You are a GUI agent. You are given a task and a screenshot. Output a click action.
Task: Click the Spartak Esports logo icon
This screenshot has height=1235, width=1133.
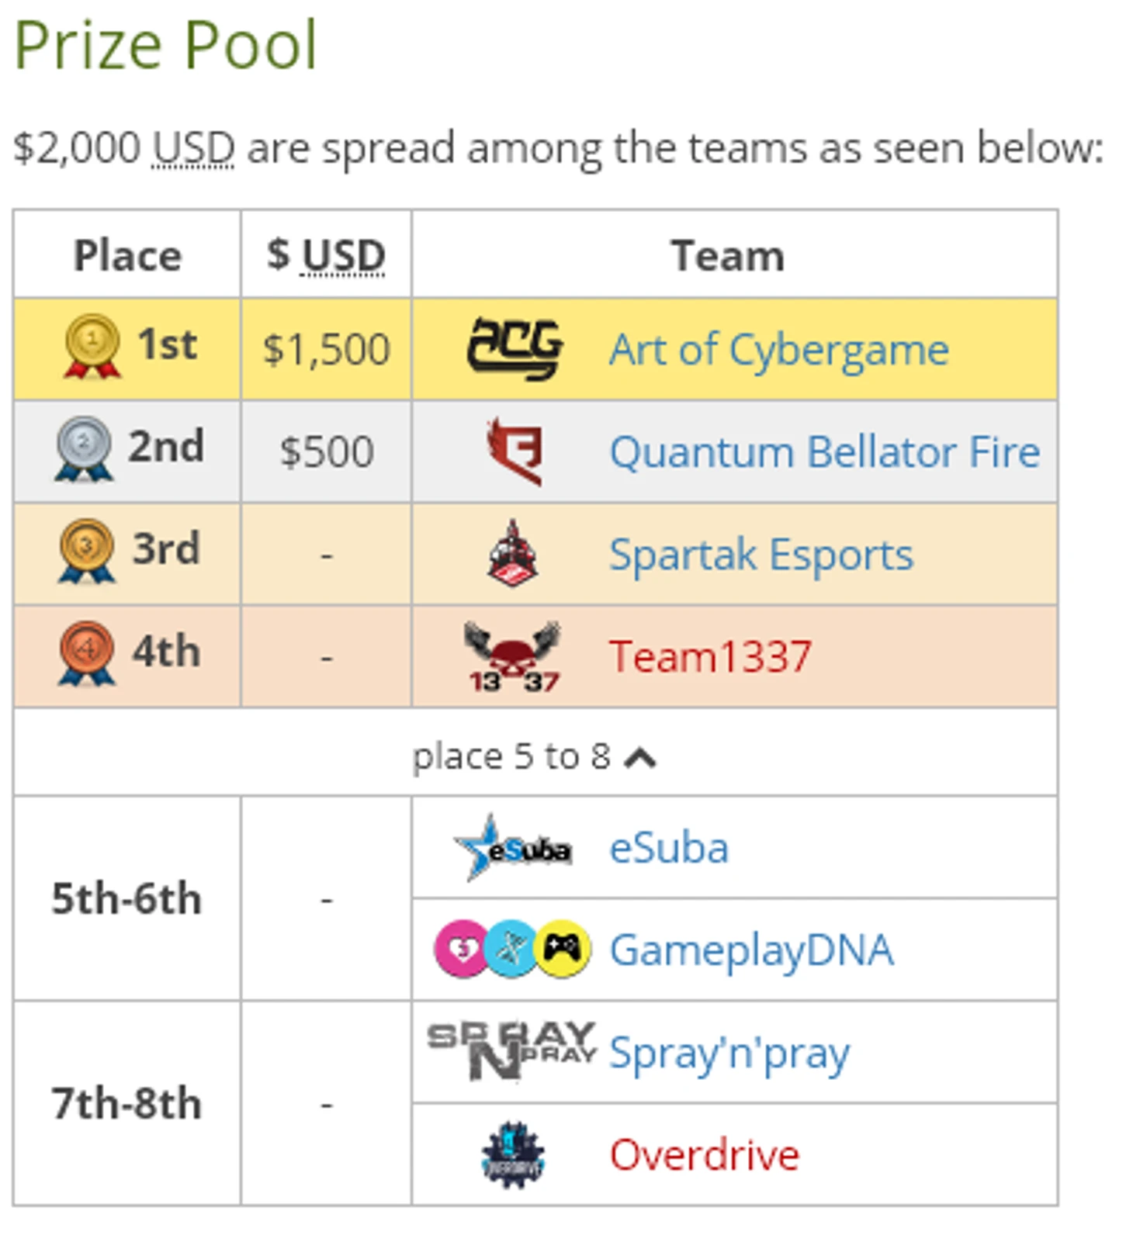click(x=512, y=553)
